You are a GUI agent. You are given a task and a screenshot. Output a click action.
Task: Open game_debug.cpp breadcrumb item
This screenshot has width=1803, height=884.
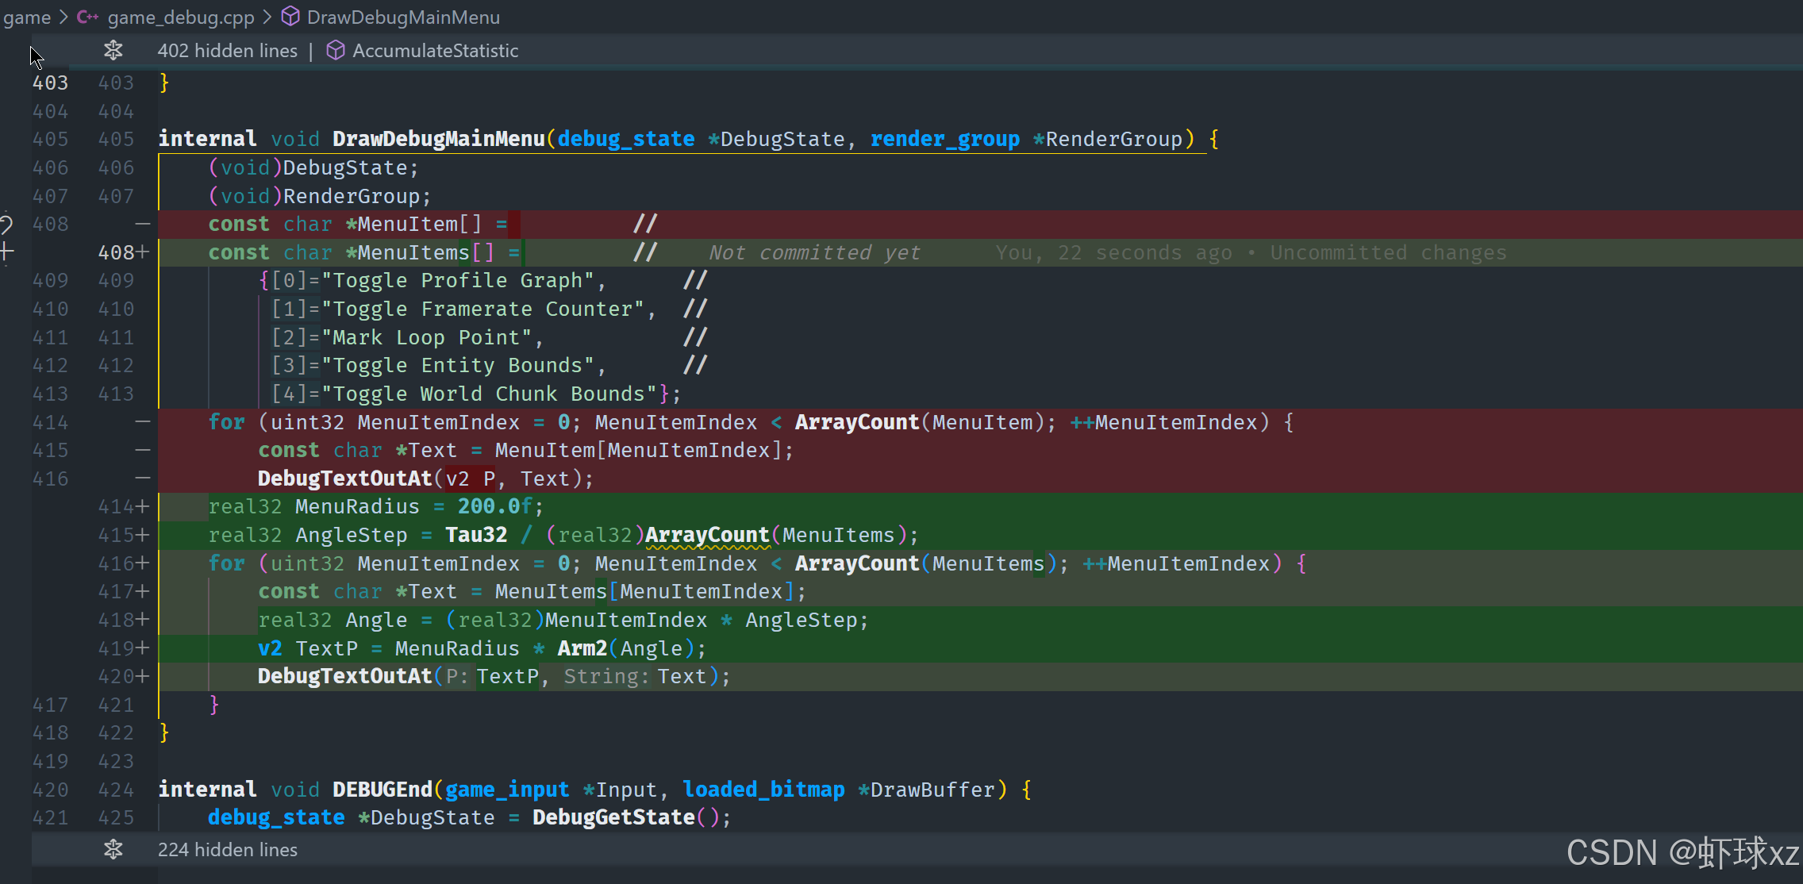click(x=181, y=17)
